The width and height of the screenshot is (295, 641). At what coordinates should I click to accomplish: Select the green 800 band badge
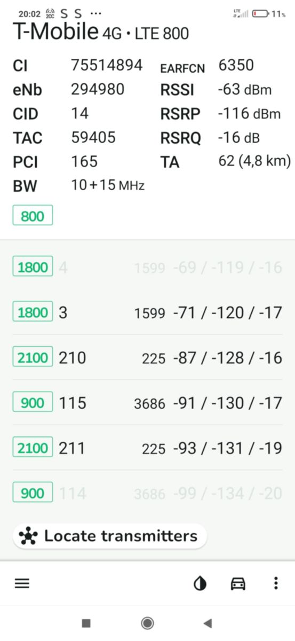[x=33, y=216]
